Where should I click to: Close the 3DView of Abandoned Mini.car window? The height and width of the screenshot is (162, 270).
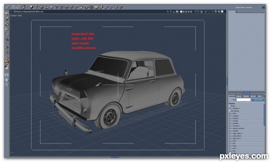point(11,12)
